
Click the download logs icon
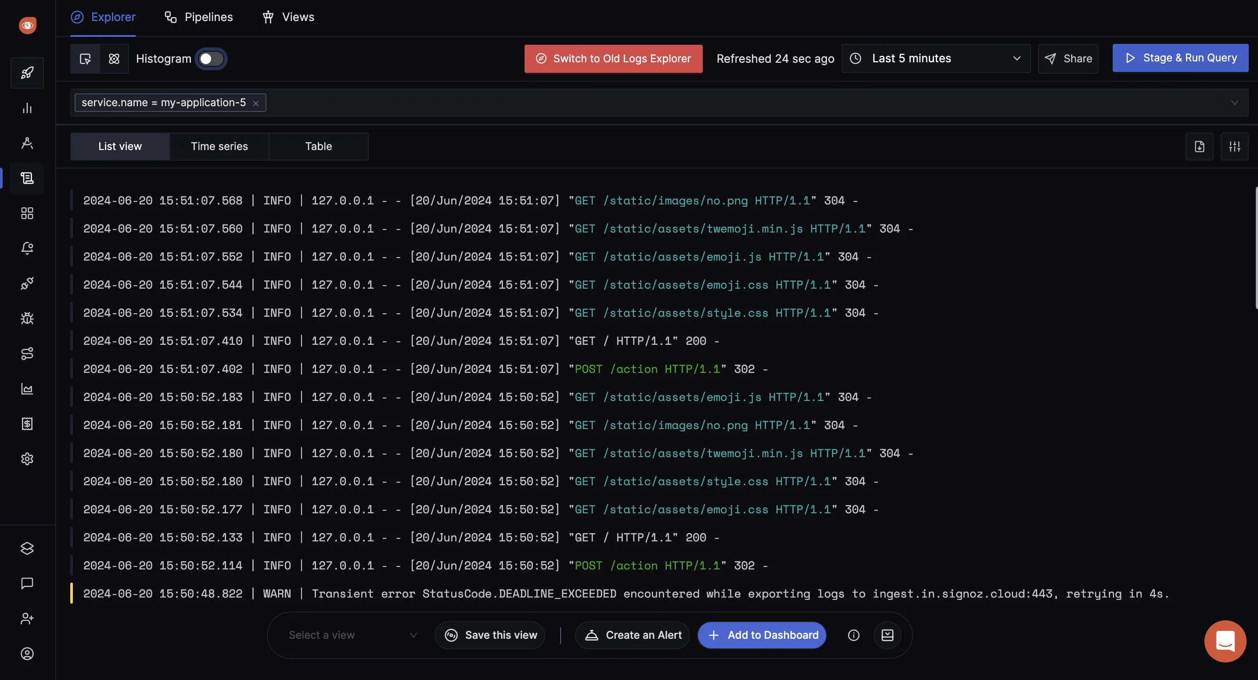pyautogui.click(x=1199, y=147)
